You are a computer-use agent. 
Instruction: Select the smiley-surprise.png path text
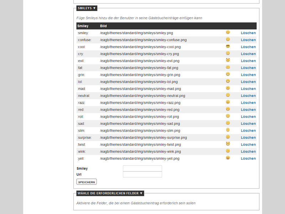click(x=143, y=138)
